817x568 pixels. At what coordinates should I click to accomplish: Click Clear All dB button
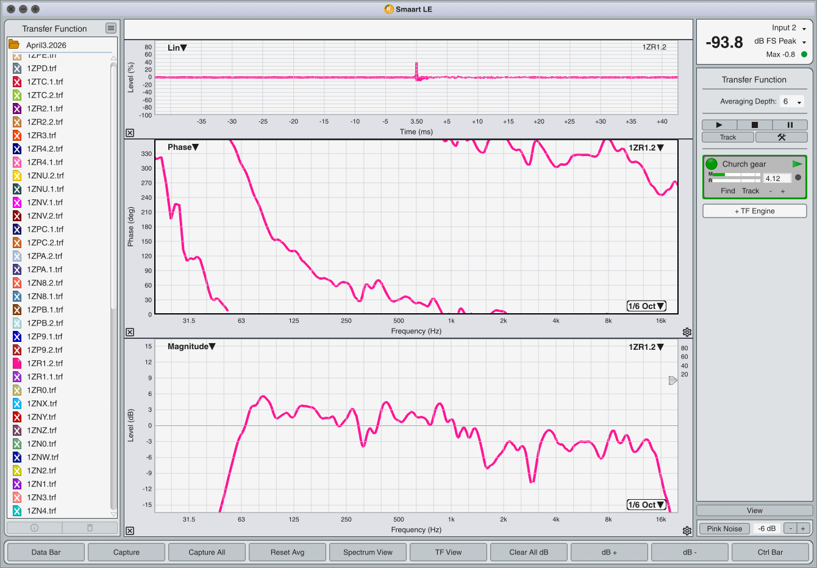[x=529, y=552]
